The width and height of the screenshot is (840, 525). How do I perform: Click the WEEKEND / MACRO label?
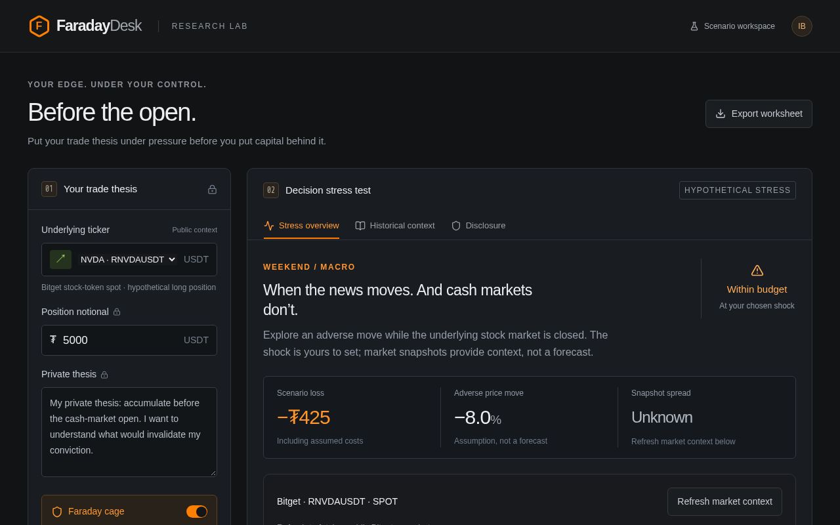tap(309, 267)
